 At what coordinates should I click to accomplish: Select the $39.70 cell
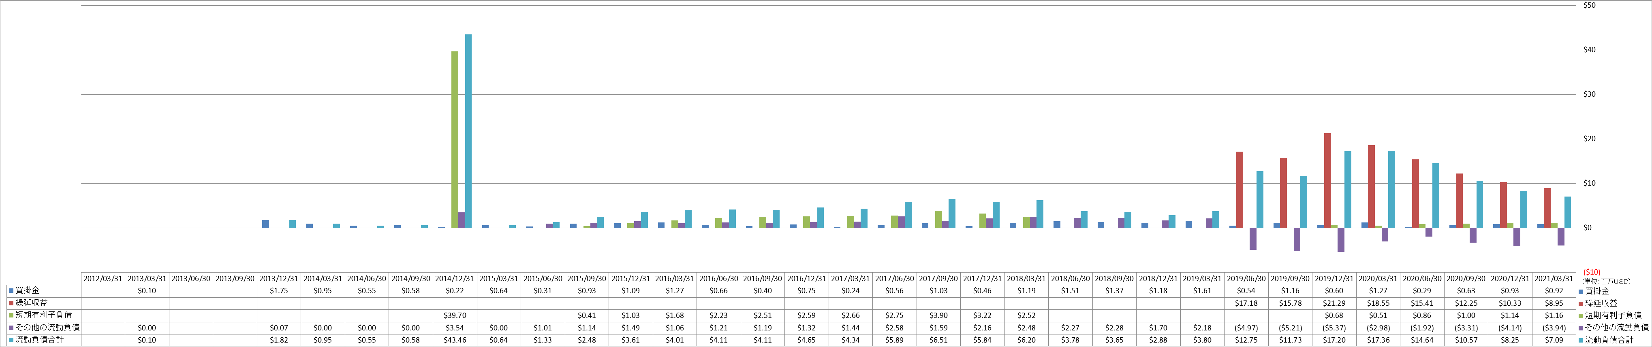click(x=455, y=315)
